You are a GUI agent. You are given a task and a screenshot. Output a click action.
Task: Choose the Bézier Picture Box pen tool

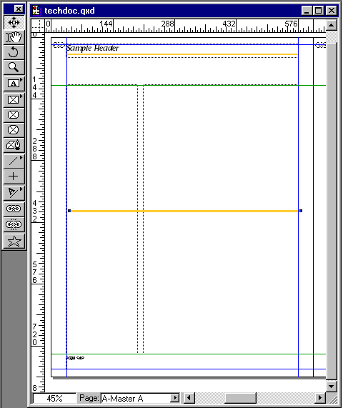tap(14, 145)
